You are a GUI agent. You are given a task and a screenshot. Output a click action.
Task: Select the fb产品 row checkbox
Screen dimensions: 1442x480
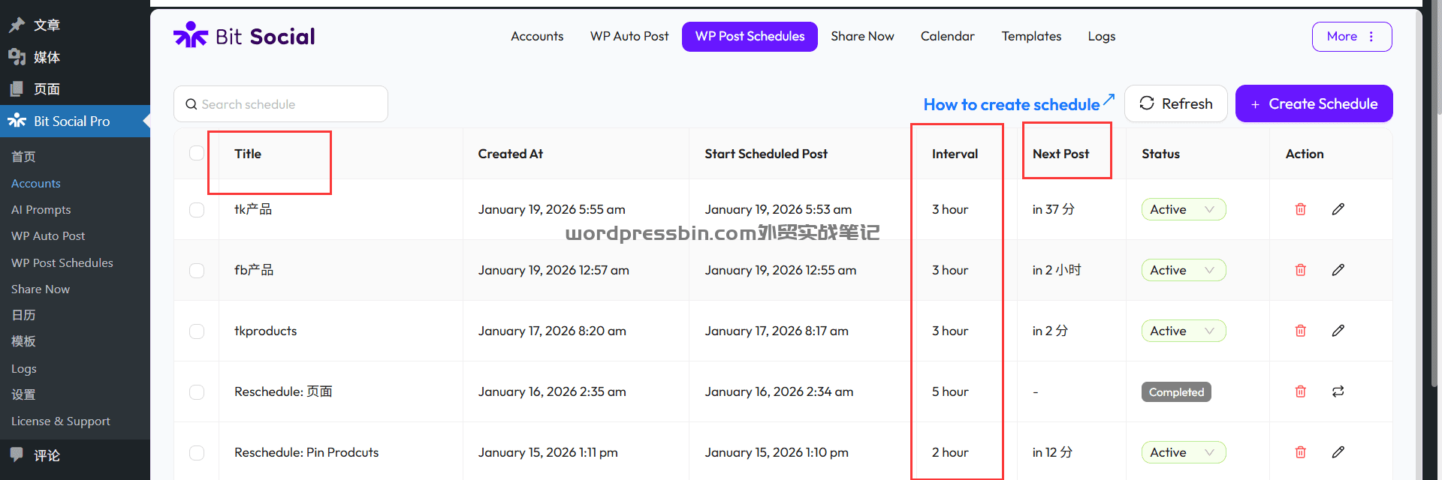coord(197,271)
